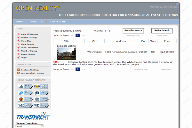The width and height of the screenshot is (192, 128).
Task: Open the Featured Listings RSS feed icon
Action: coord(19,70)
